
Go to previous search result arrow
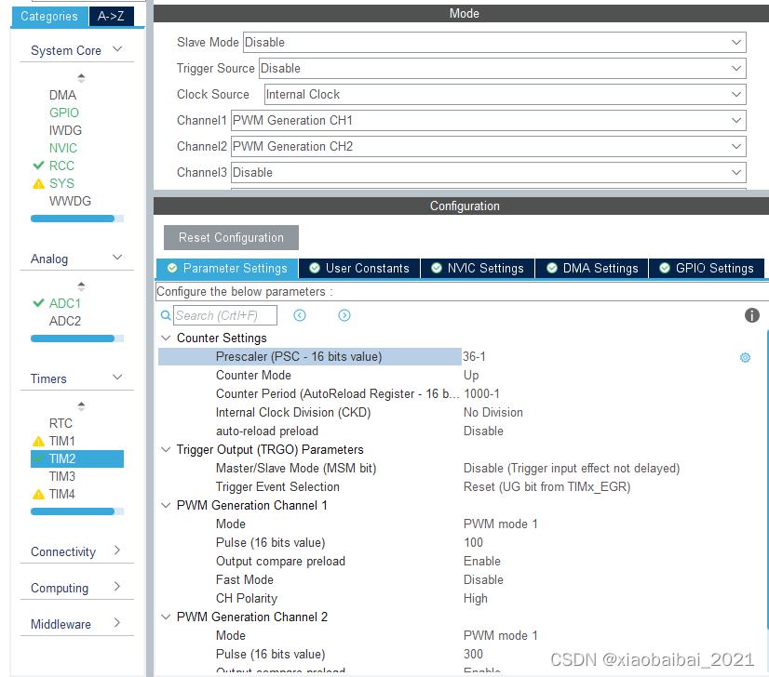(300, 316)
